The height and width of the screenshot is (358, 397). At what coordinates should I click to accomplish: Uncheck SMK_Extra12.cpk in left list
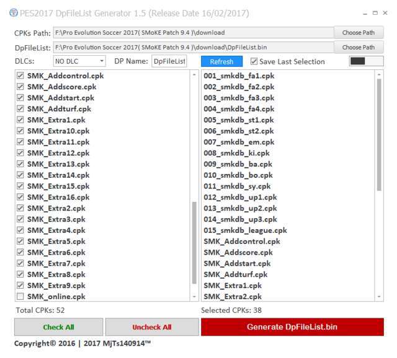(20, 153)
